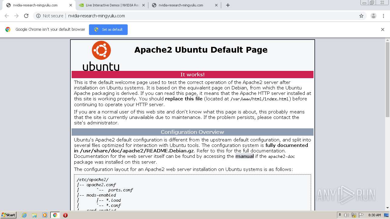Click /usr/share/doc/apache2/README.Debian.gz text
This screenshot has width=390, height=219.
(137, 151)
